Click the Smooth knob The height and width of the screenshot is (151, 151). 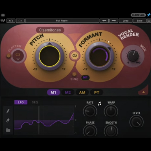(111, 131)
